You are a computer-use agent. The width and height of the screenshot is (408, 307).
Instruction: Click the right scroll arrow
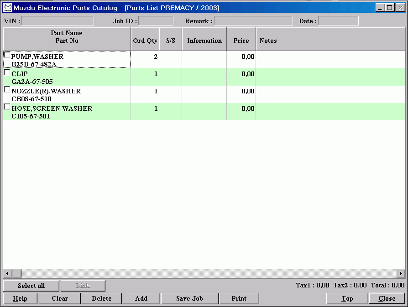click(401, 273)
